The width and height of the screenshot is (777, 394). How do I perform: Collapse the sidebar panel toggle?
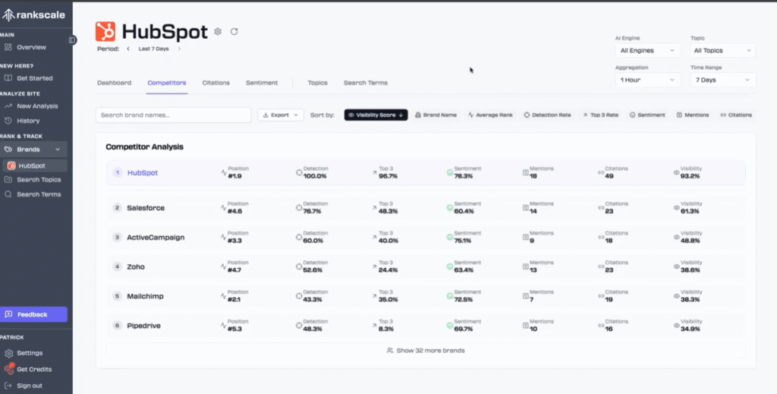[72, 39]
